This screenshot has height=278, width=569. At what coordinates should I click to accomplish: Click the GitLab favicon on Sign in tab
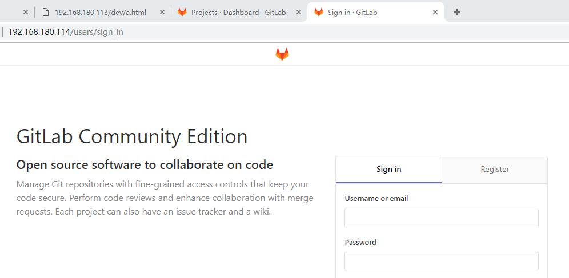click(x=319, y=13)
